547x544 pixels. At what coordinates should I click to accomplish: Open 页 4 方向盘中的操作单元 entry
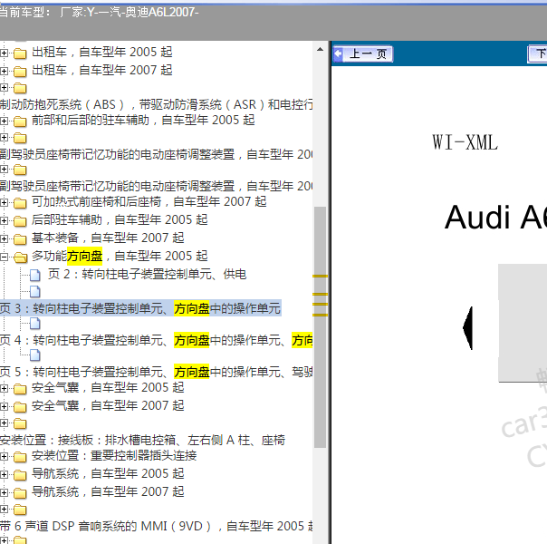tap(156, 340)
